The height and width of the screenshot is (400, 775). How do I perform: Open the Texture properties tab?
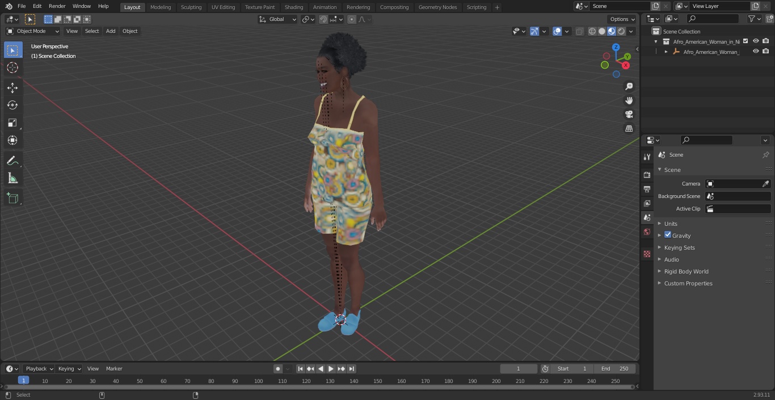pos(647,254)
